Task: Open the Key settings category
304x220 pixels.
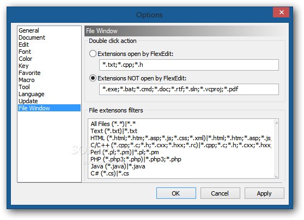Action: pos(23,66)
